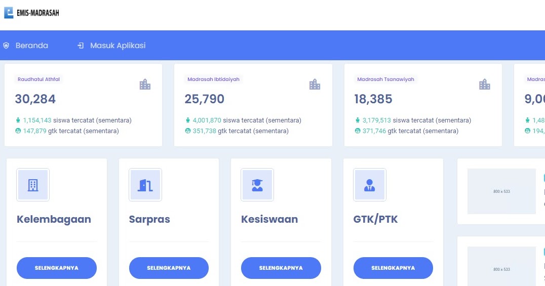Click the Sarpras door icon
The height and width of the screenshot is (286, 545).
click(x=145, y=185)
